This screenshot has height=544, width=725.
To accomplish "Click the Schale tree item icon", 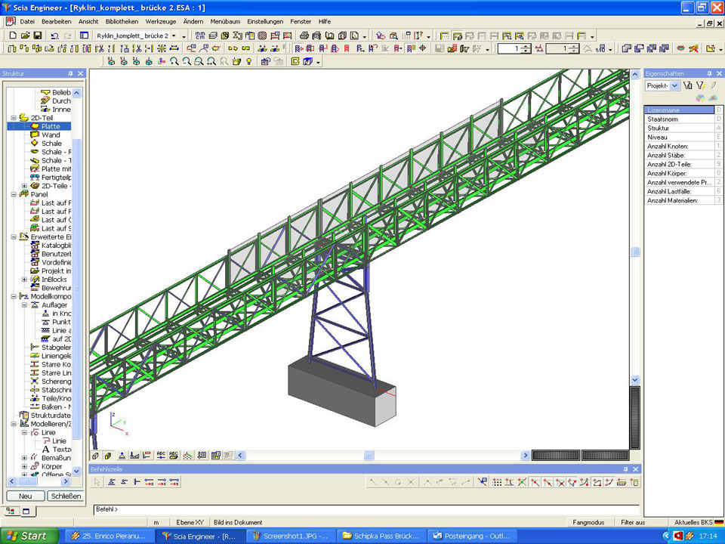I will coord(35,144).
